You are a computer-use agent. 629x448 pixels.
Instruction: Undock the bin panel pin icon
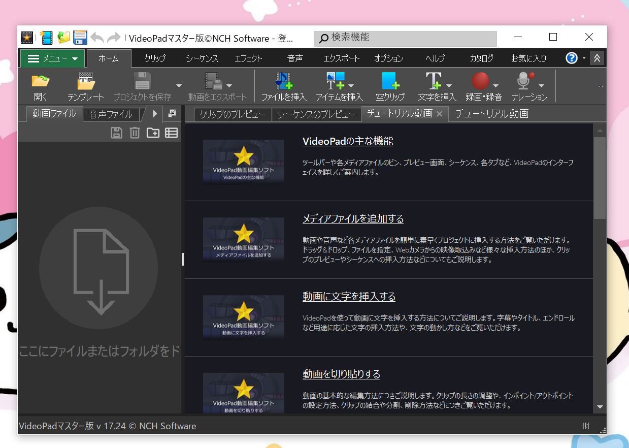pyautogui.click(x=172, y=114)
